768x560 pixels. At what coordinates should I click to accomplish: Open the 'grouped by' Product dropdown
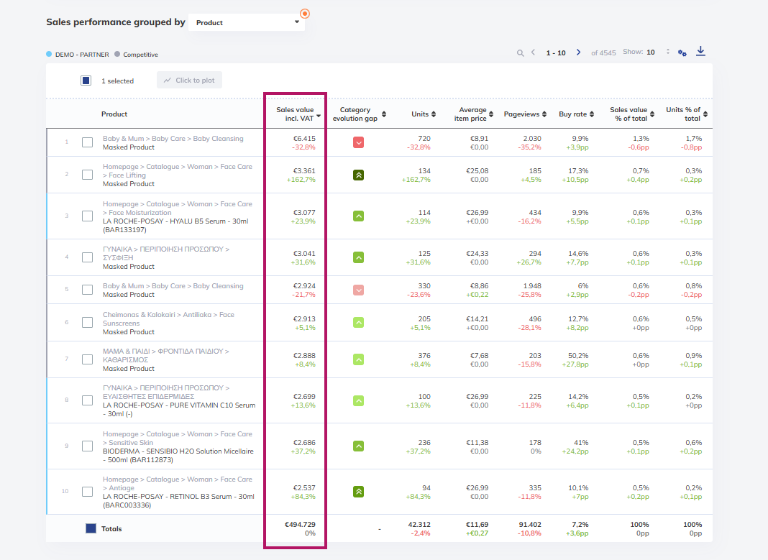coord(247,22)
